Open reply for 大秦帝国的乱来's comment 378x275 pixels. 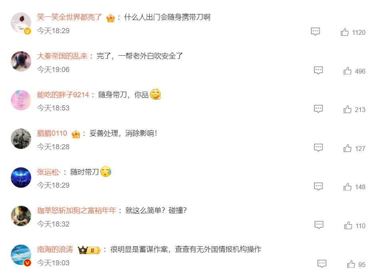click(x=318, y=70)
